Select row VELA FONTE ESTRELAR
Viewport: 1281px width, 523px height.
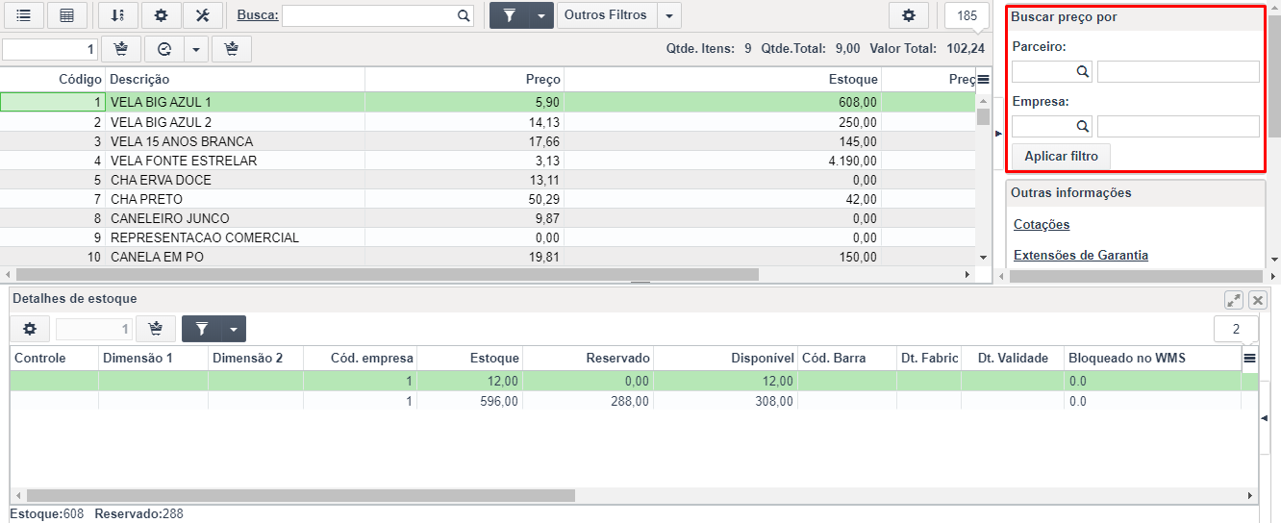488,161
